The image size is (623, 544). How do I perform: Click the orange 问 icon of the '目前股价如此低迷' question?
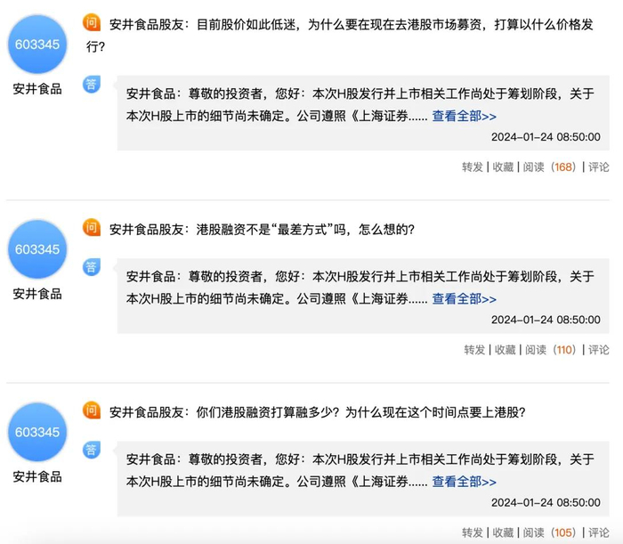(92, 22)
